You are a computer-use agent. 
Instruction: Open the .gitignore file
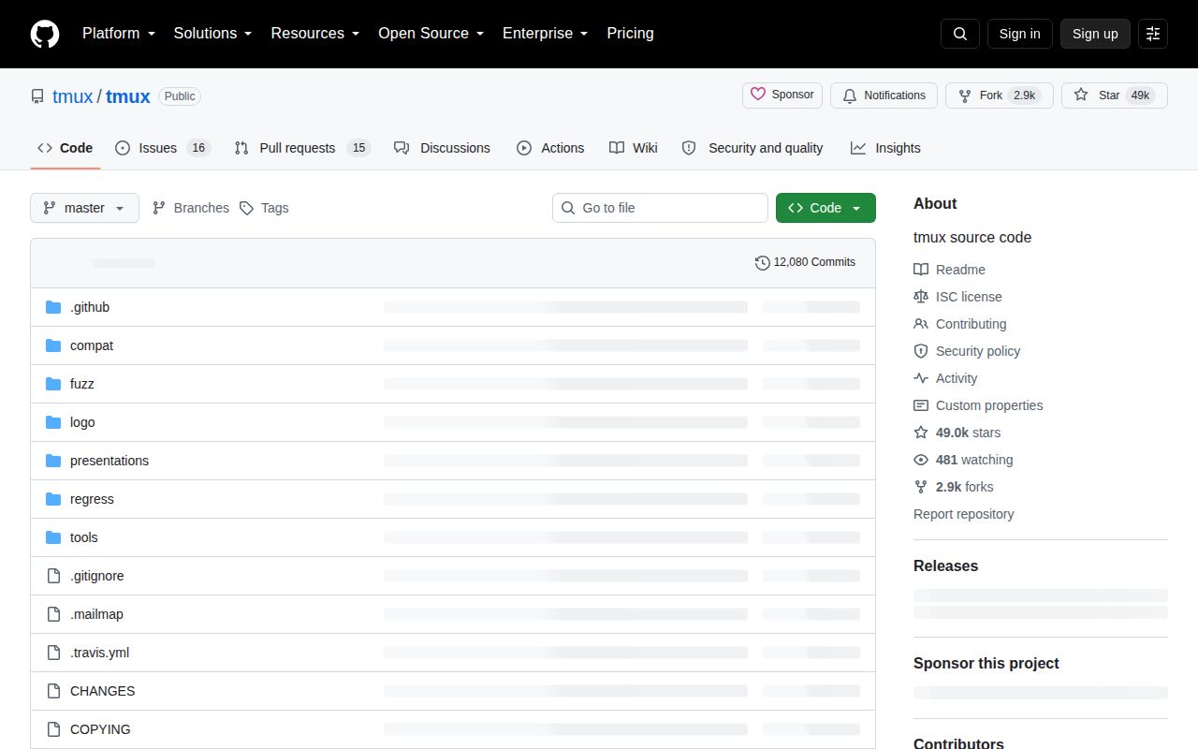coord(97,576)
